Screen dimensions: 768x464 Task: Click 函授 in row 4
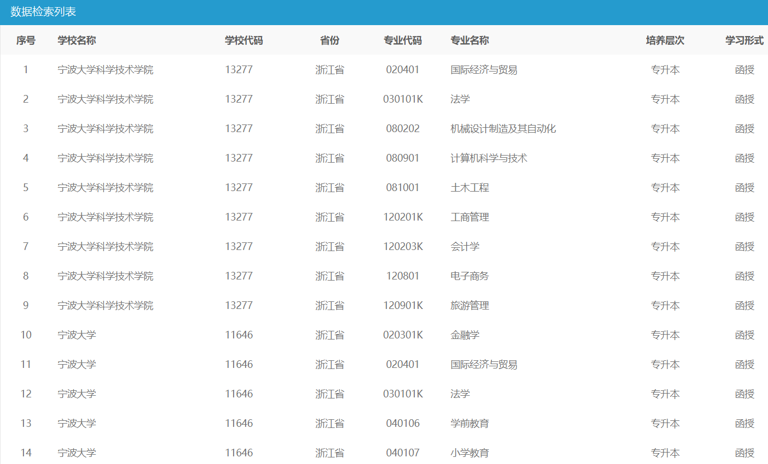pos(745,158)
